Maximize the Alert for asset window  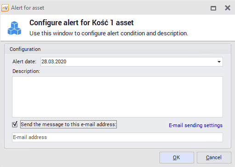coord(213,8)
